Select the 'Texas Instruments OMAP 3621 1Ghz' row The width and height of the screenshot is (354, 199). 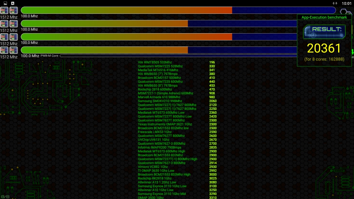pos(177,124)
